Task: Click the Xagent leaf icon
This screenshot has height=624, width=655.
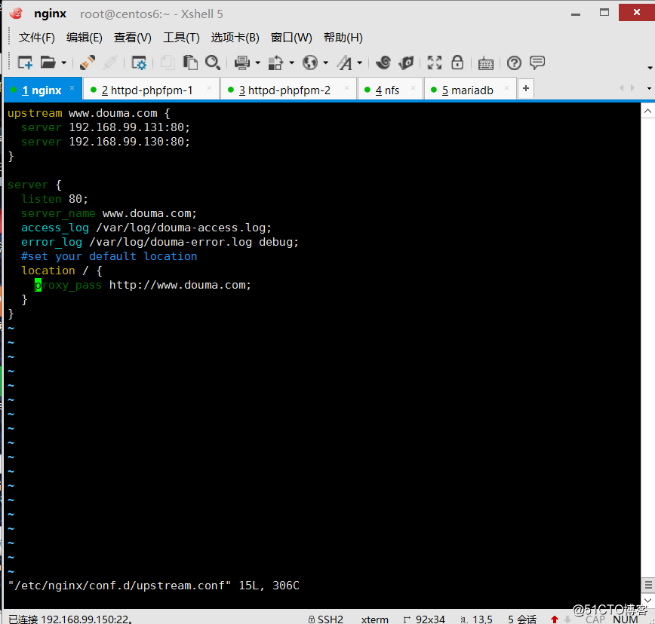Action: click(x=406, y=63)
